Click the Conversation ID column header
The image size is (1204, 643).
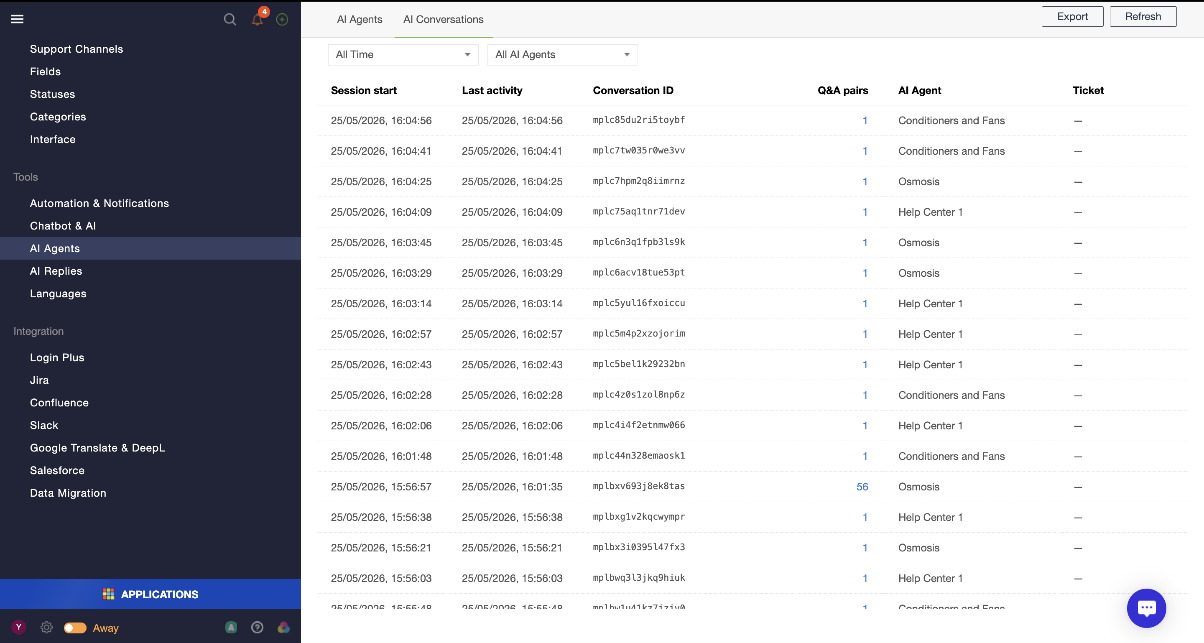633,90
